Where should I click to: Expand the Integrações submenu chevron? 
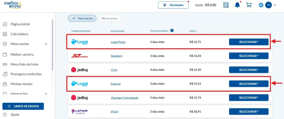pyautogui.click(x=46, y=94)
